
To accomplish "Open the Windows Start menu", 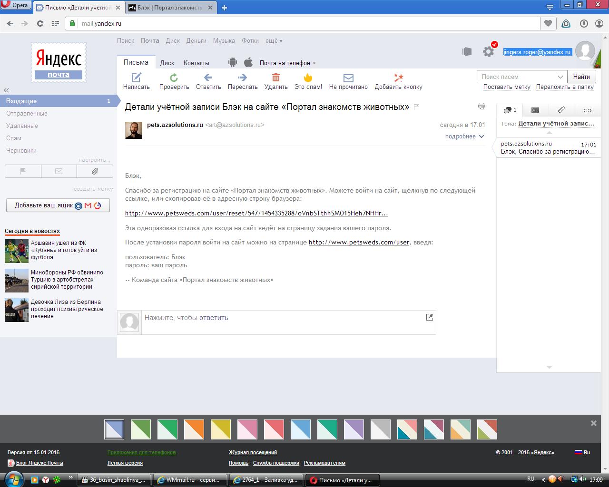I will [x=13, y=478].
